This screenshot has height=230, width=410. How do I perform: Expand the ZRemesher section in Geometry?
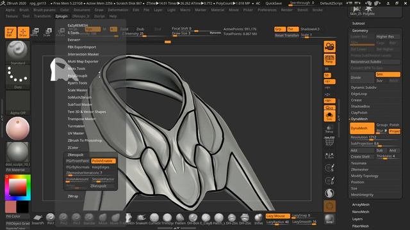[359, 169]
